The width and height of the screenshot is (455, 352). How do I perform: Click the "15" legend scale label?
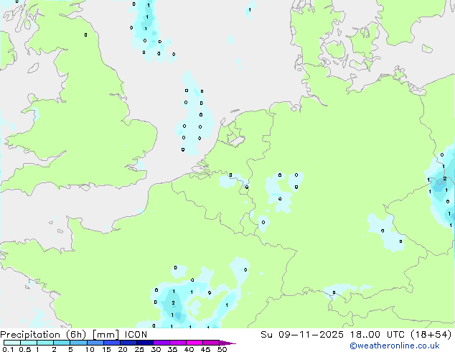click(106, 349)
